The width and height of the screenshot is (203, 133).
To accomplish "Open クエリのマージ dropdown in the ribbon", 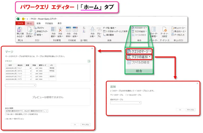I will 139,28.
